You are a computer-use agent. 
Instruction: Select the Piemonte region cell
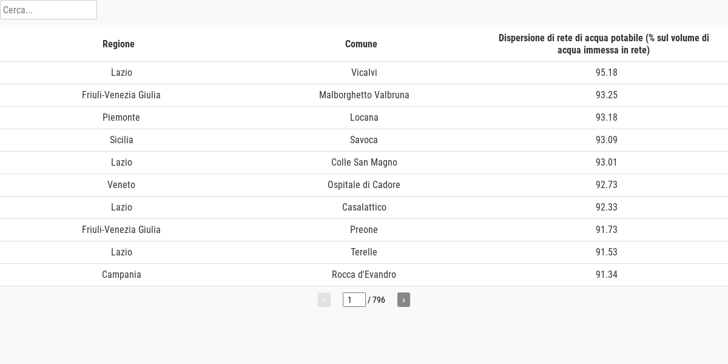tap(121, 118)
